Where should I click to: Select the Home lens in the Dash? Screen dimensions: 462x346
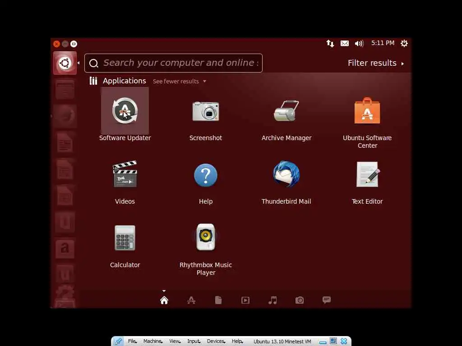[164, 300]
